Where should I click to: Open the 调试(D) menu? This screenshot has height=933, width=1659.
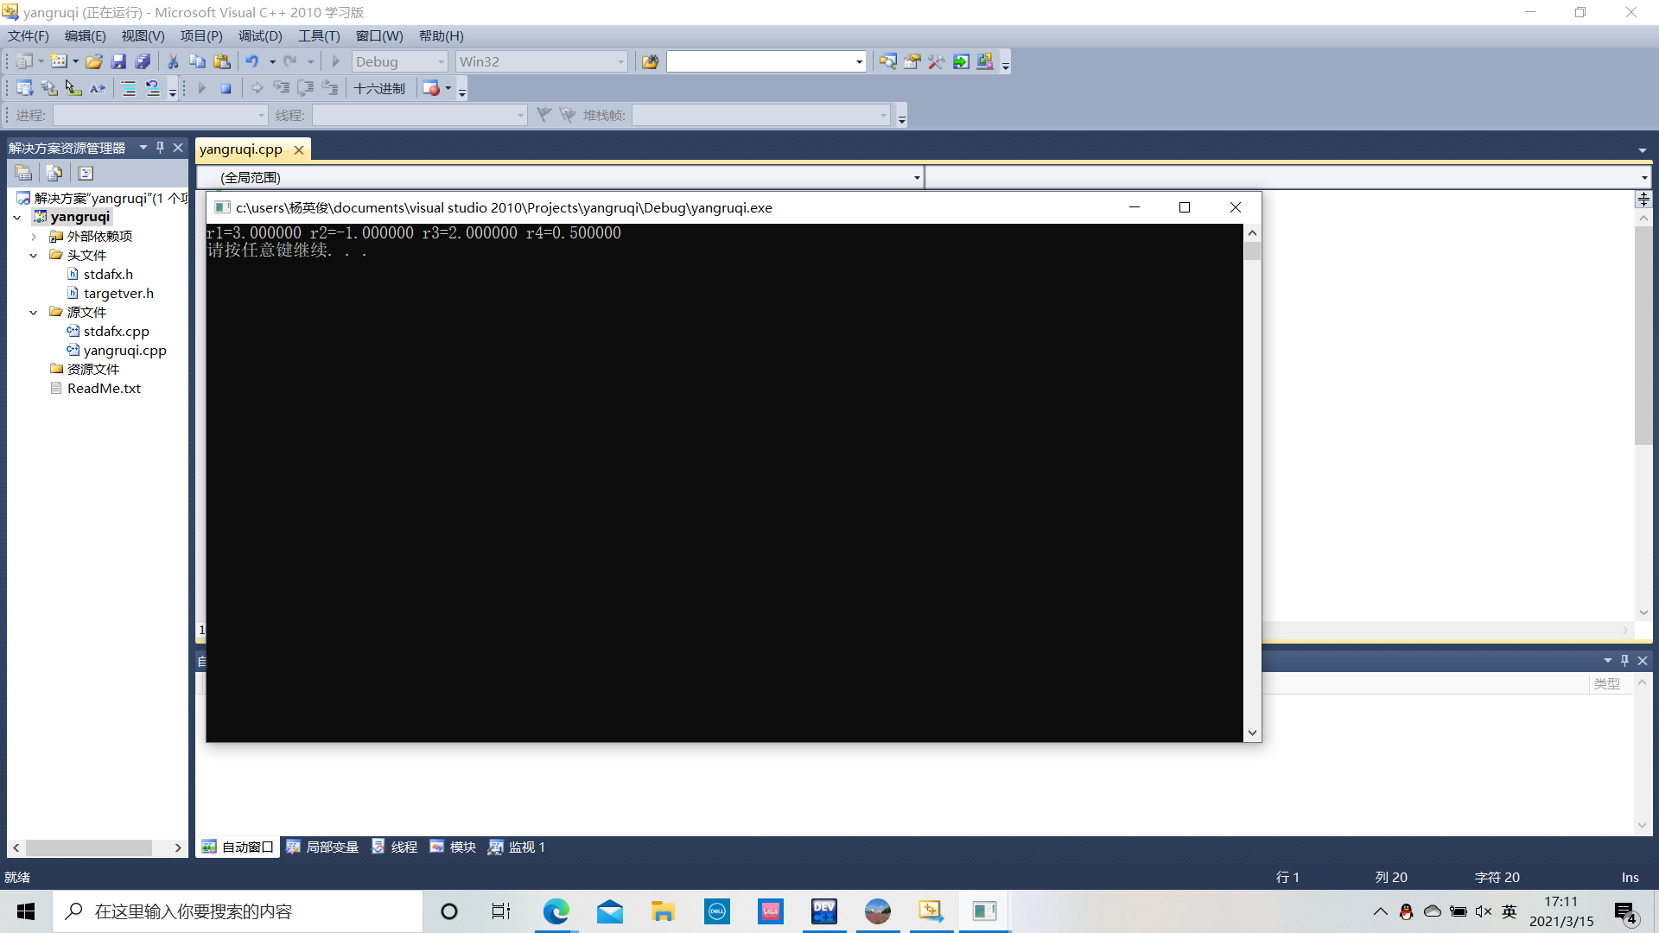pos(260,35)
